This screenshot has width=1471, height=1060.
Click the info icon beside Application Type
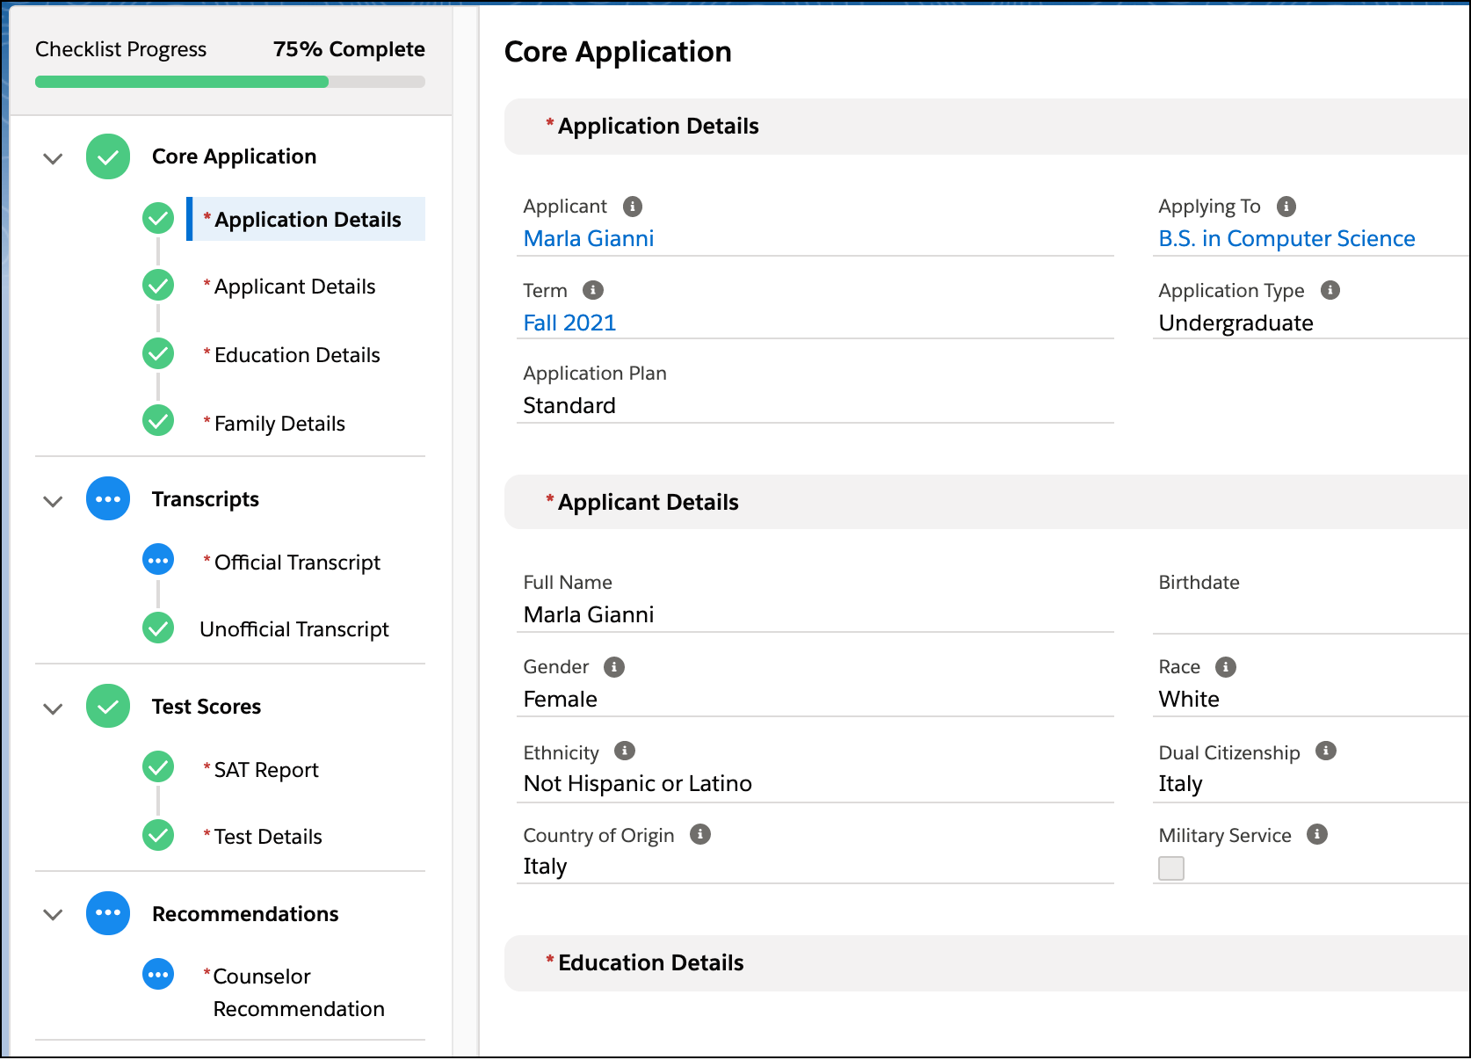[x=1332, y=290]
